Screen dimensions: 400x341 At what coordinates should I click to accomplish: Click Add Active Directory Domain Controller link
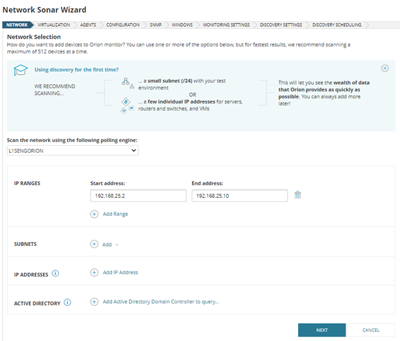tap(161, 302)
